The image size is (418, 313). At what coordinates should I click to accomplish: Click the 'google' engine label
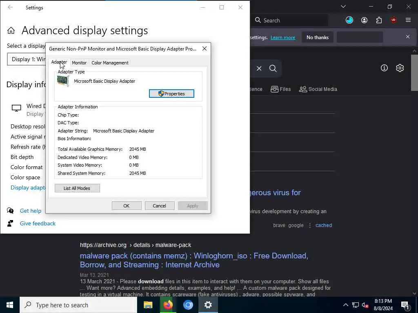pos(296,225)
